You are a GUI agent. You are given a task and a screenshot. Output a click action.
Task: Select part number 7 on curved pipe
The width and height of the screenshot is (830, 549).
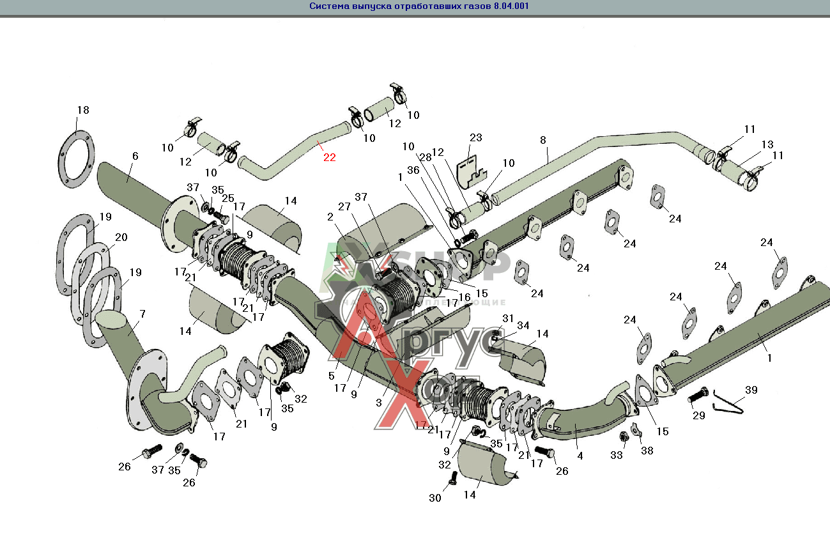[142, 314]
